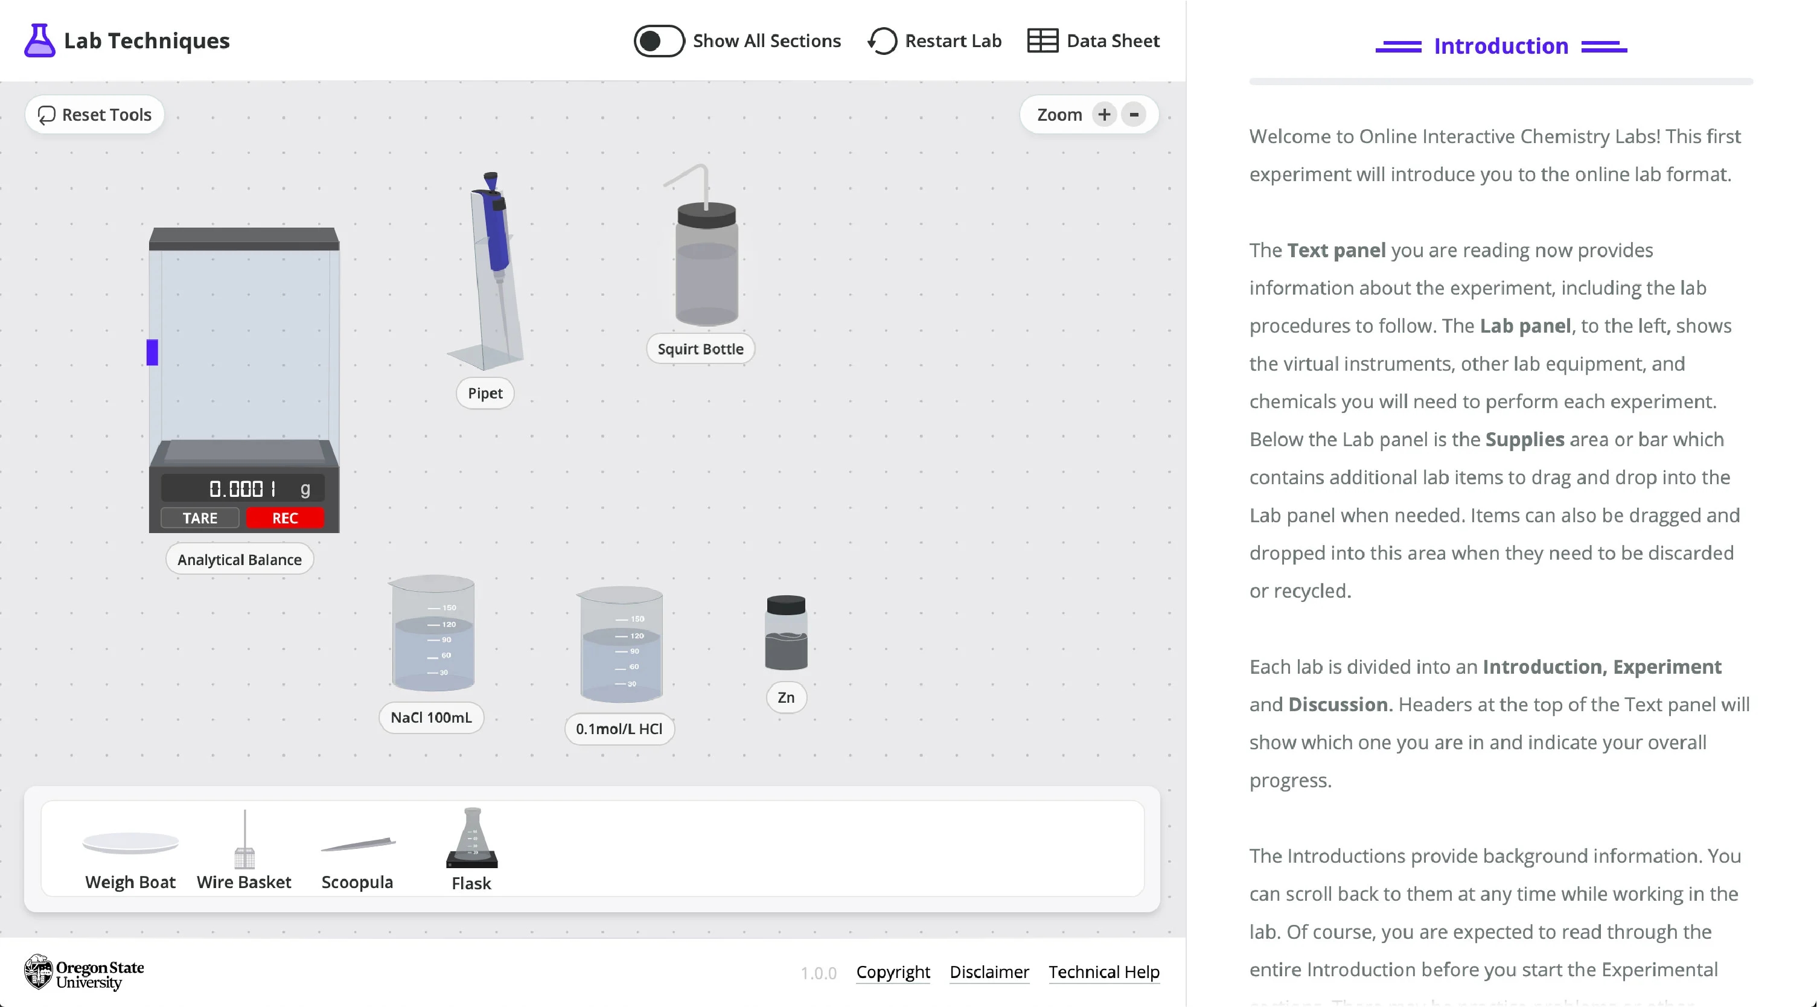Zoom in with the plus button

[1104, 114]
